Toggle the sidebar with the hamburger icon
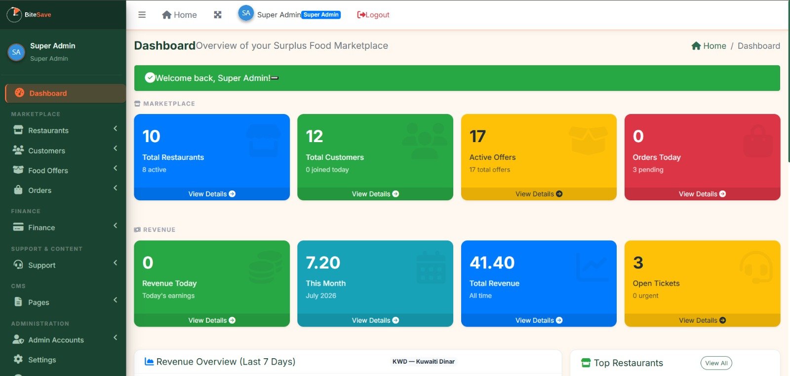Viewport: 790px width, 376px height. tap(142, 15)
